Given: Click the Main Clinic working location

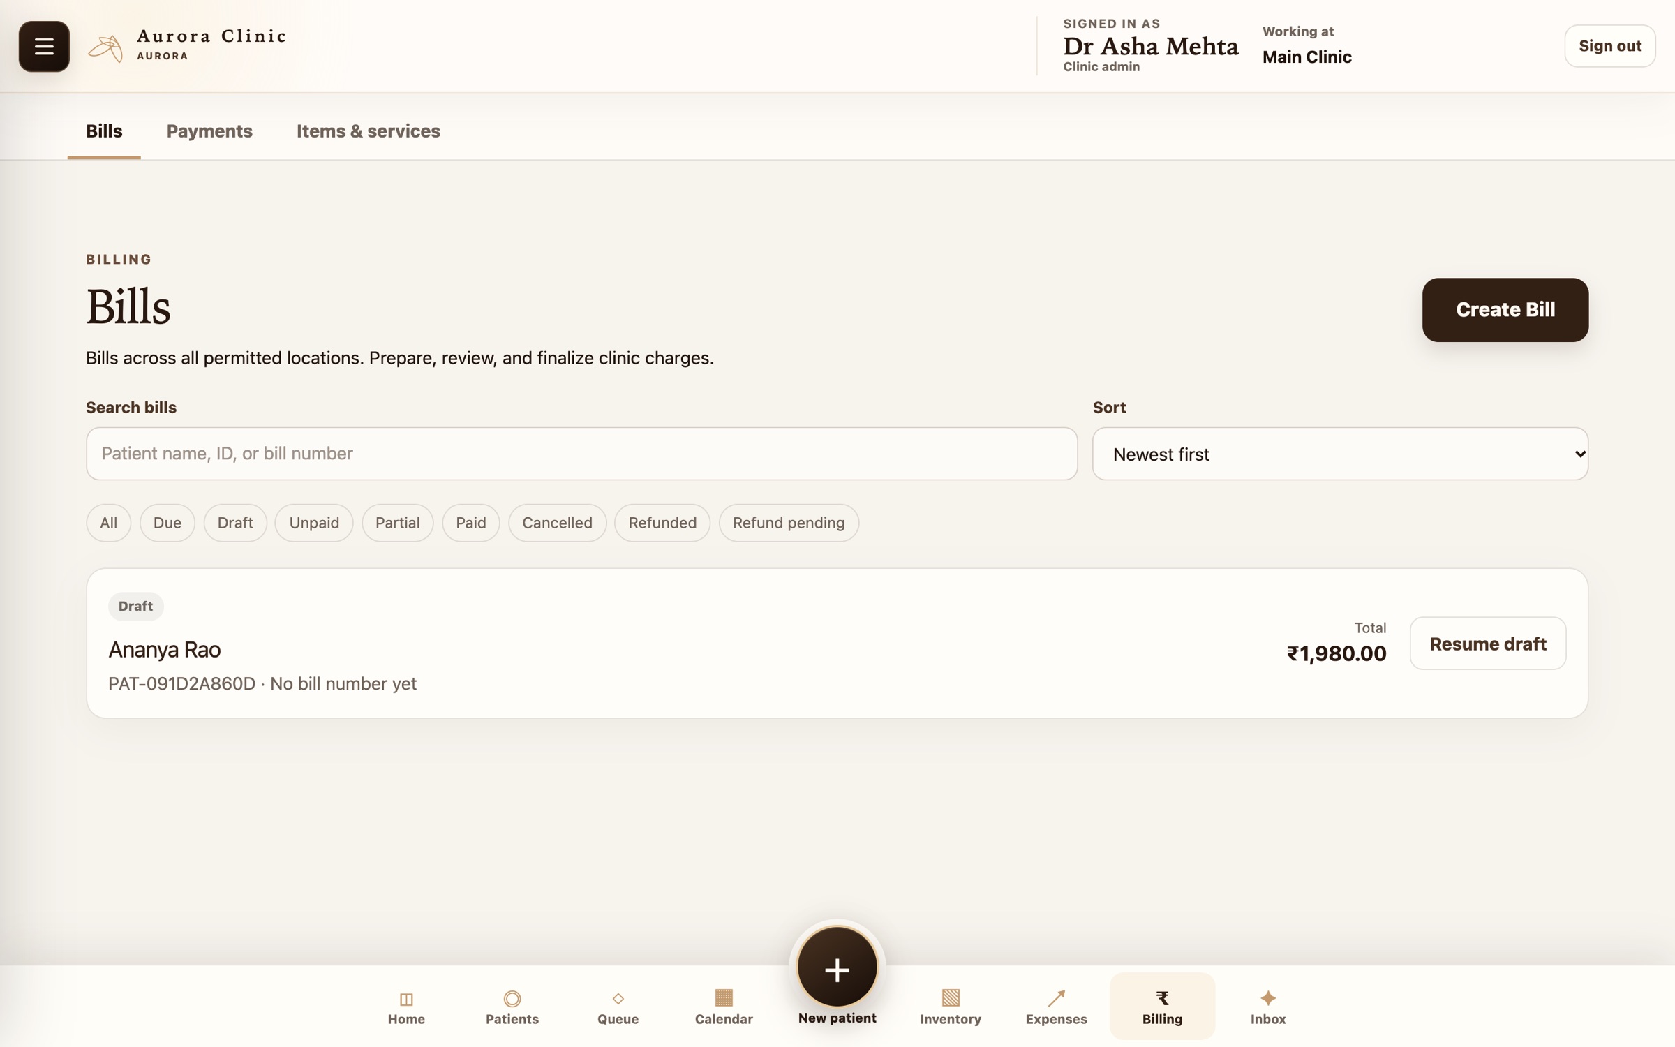Looking at the screenshot, I should [x=1306, y=57].
